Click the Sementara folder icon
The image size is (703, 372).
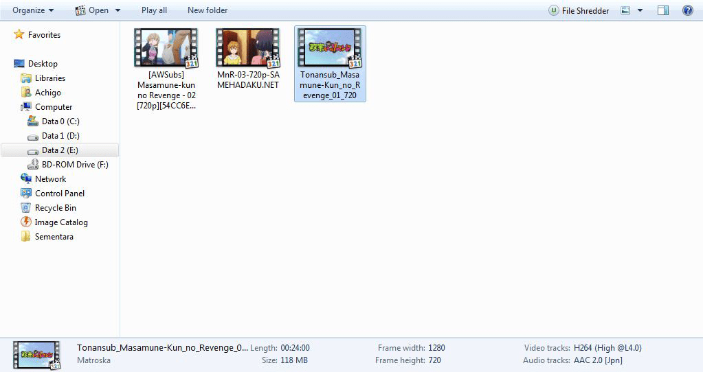click(x=26, y=236)
